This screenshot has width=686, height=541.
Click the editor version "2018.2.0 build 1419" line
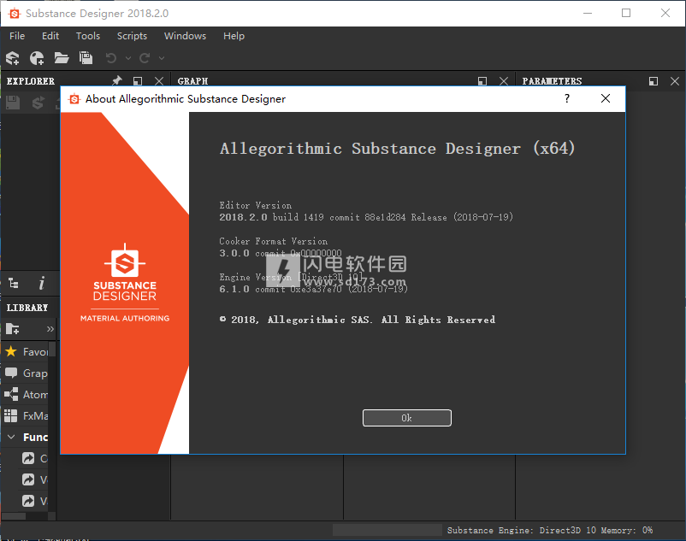tap(366, 217)
